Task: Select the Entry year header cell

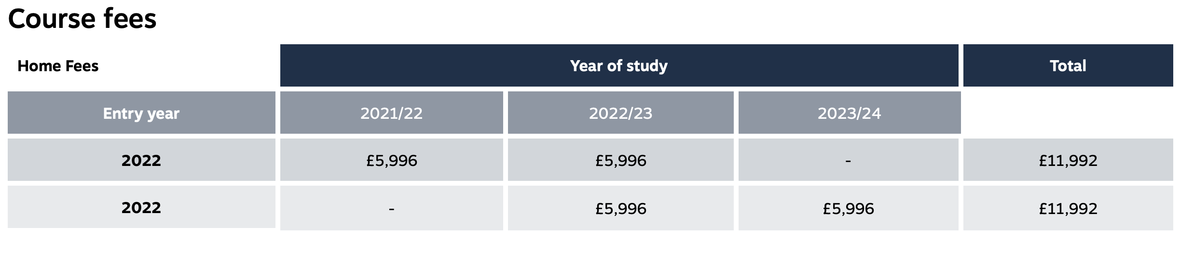Action: pyautogui.click(x=141, y=113)
